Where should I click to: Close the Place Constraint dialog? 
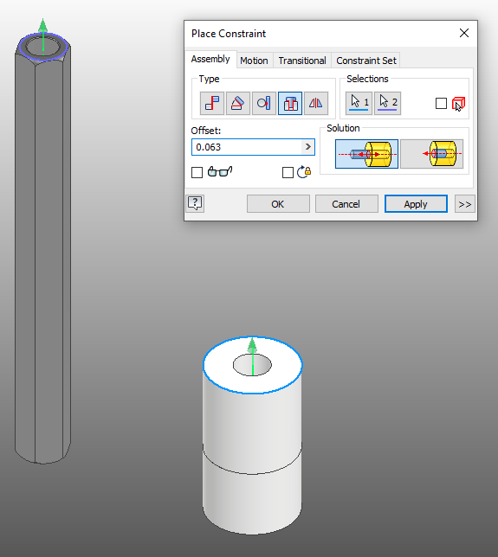point(464,34)
